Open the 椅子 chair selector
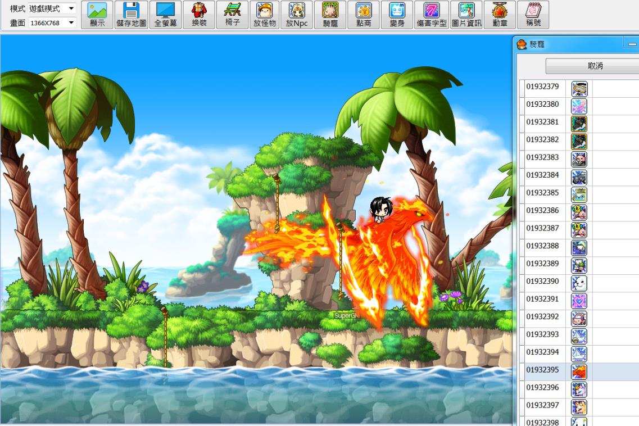The width and height of the screenshot is (639, 426). [232, 15]
